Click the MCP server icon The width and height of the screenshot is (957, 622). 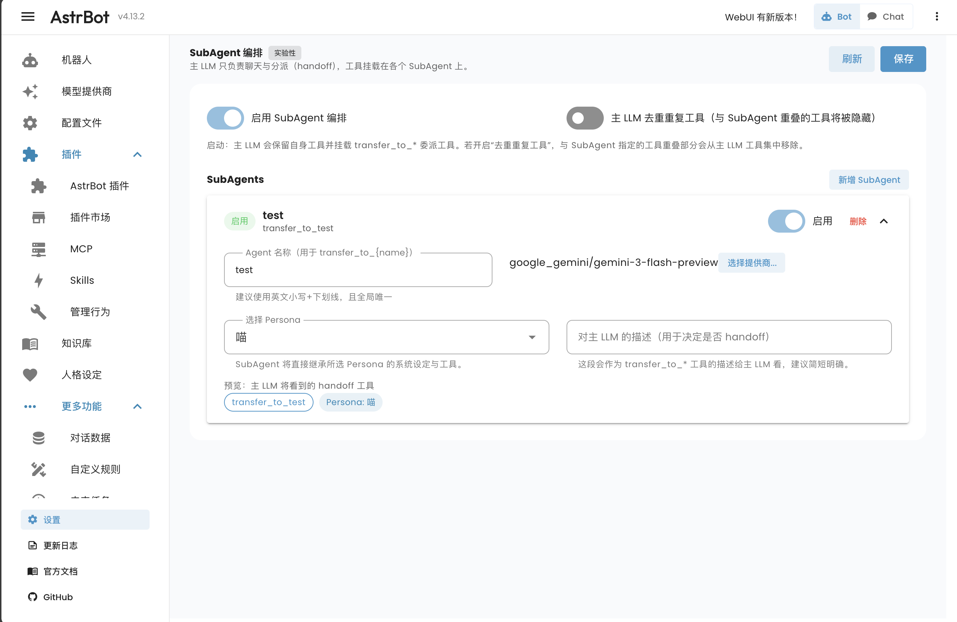click(x=39, y=249)
